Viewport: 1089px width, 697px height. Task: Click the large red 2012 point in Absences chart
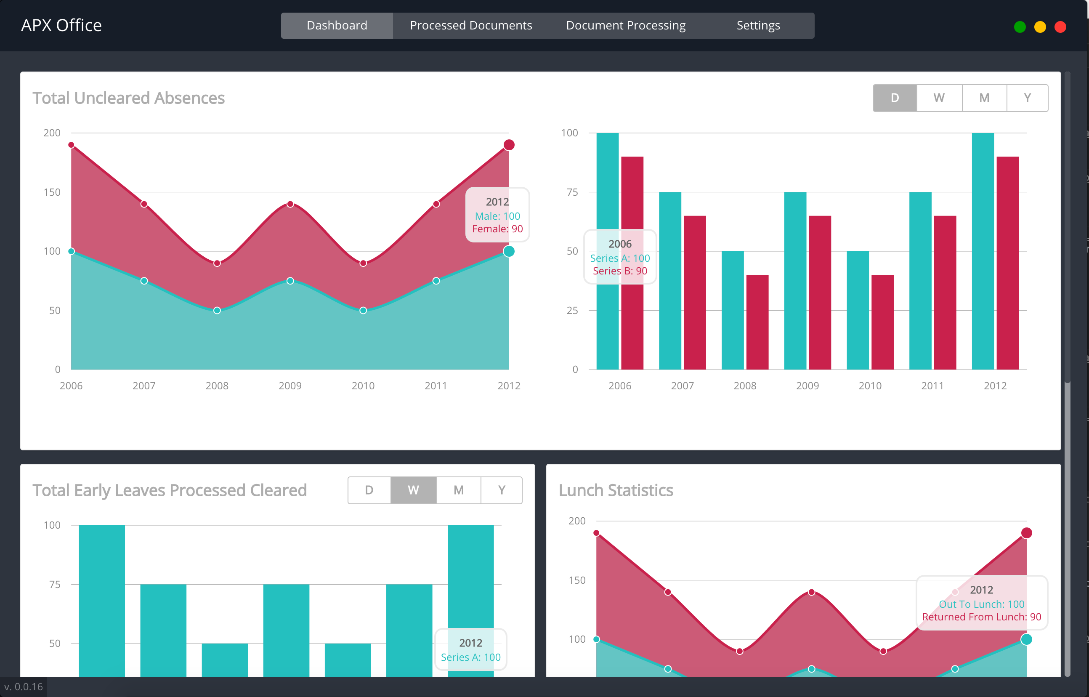[x=509, y=145]
